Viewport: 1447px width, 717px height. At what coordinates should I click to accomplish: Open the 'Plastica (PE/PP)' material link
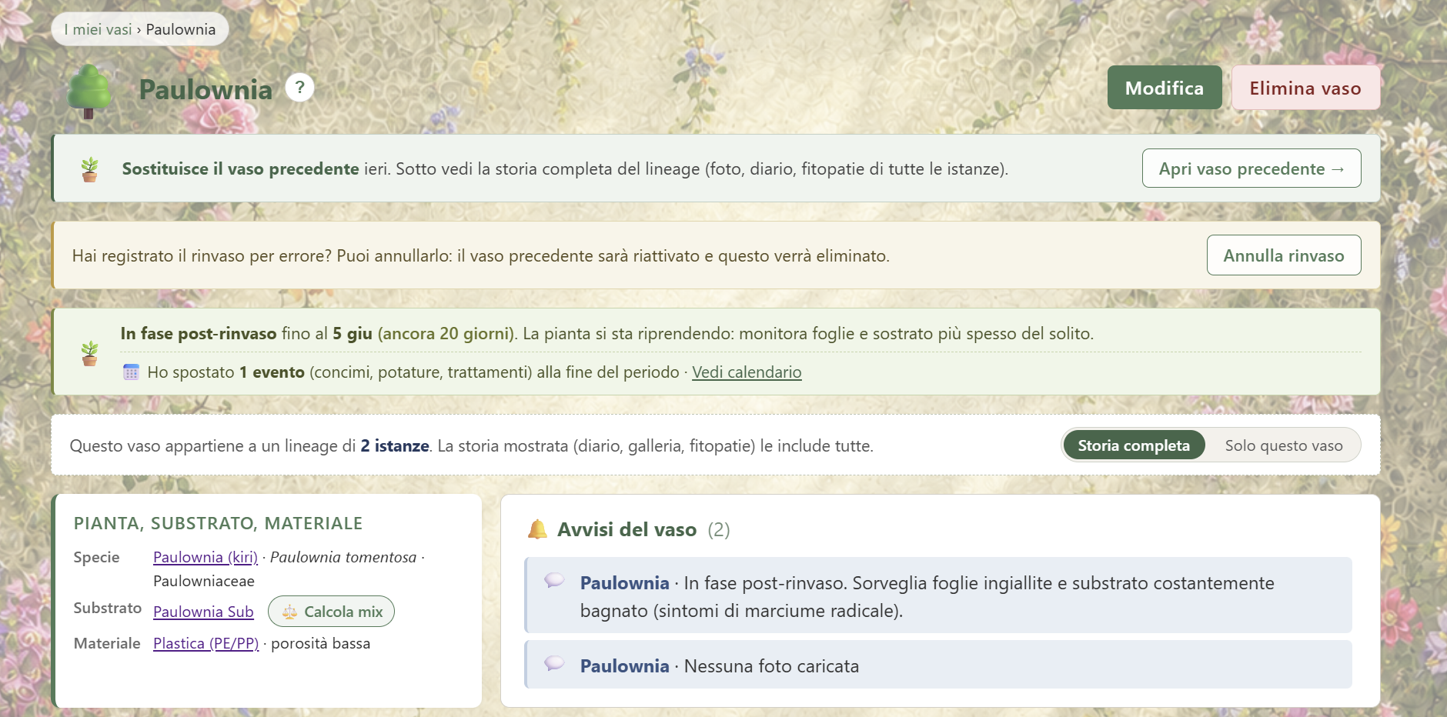click(x=206, y=643)
